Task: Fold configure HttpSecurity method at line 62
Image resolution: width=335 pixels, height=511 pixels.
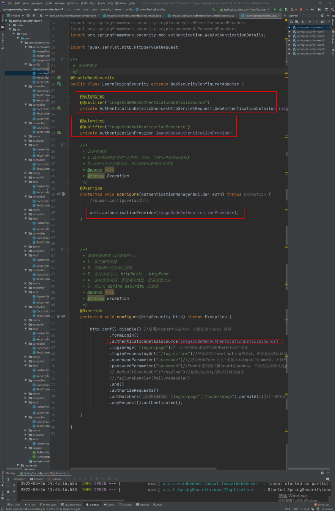Action: 69,317
